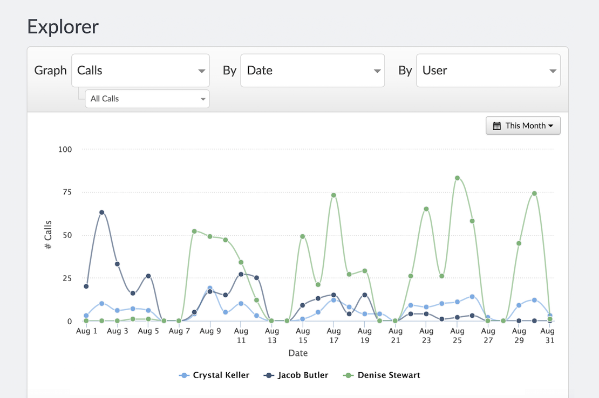Click the calendar icon in This Month button
This screenshot has width=599, height=398.
pyautogui.click(x=496, y=126)
